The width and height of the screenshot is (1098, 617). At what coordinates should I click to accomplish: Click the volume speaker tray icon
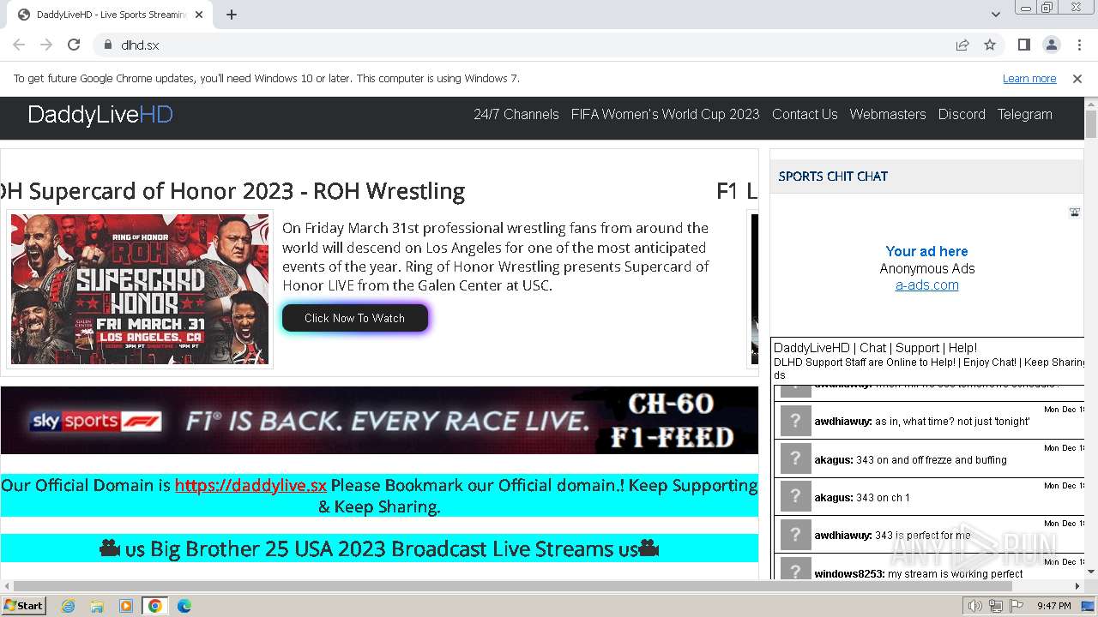pos(974,606)
